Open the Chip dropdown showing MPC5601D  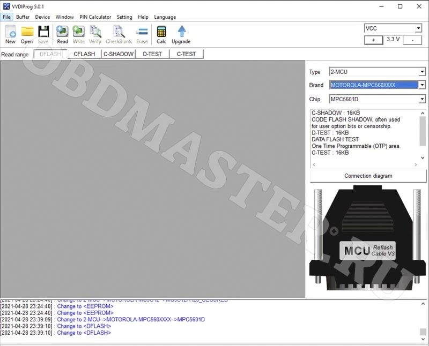[x=422, y=99]
